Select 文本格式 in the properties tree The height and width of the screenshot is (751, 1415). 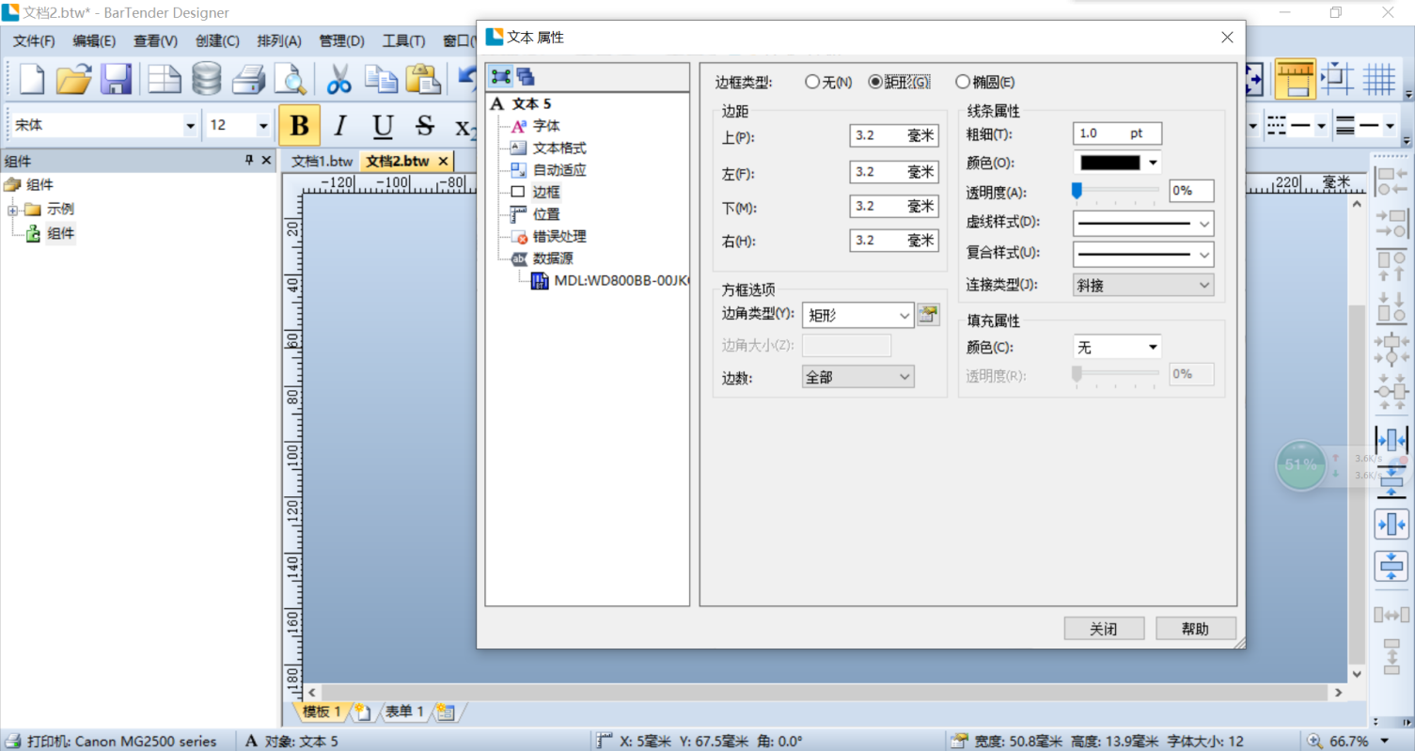tap(559, 148)
